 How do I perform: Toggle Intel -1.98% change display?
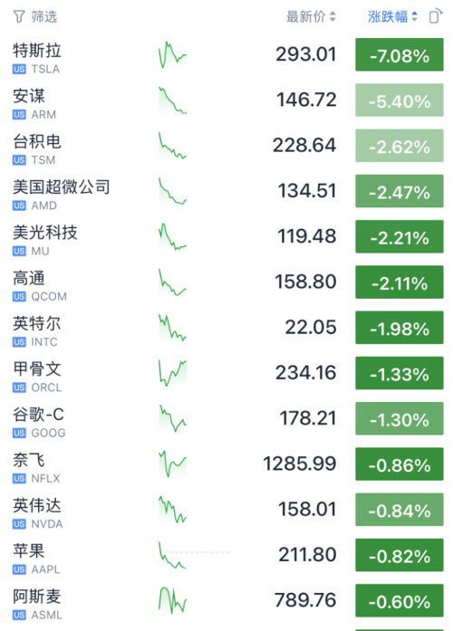tap(399, 328)
